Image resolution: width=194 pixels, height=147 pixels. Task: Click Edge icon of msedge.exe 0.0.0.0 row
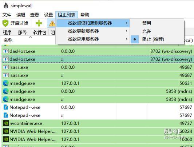pos(6,91)
